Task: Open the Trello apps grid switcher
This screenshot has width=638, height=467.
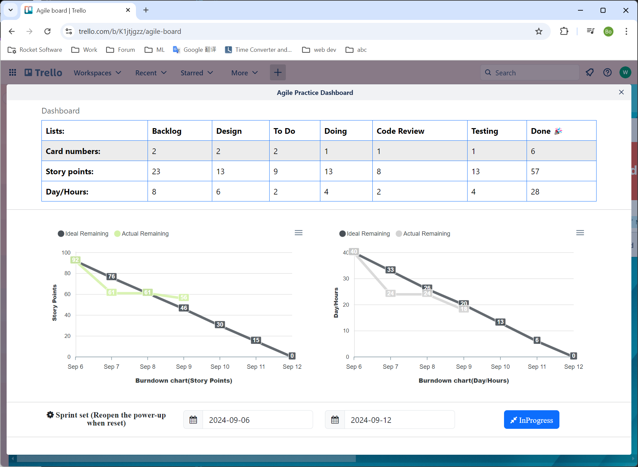Action: 12,72
